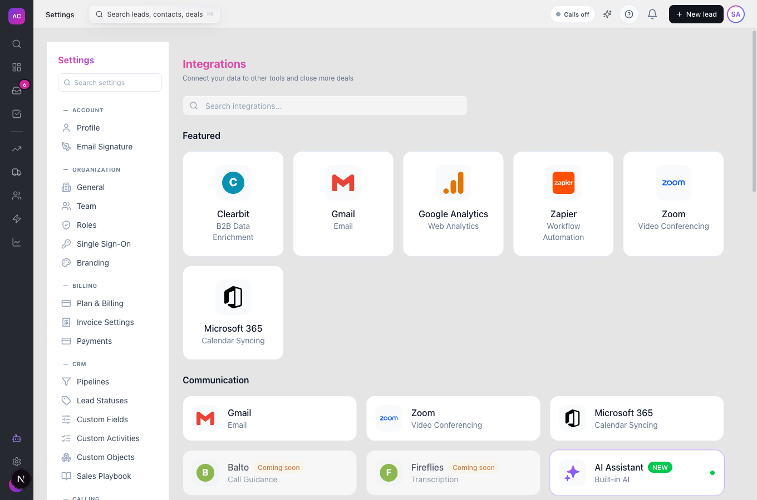Open the SA user avatar menu

pyautogui.click(x=736, y=14)
